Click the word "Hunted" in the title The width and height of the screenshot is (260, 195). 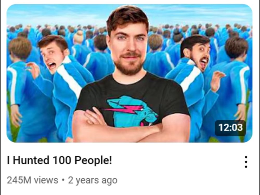click(31, 160)
